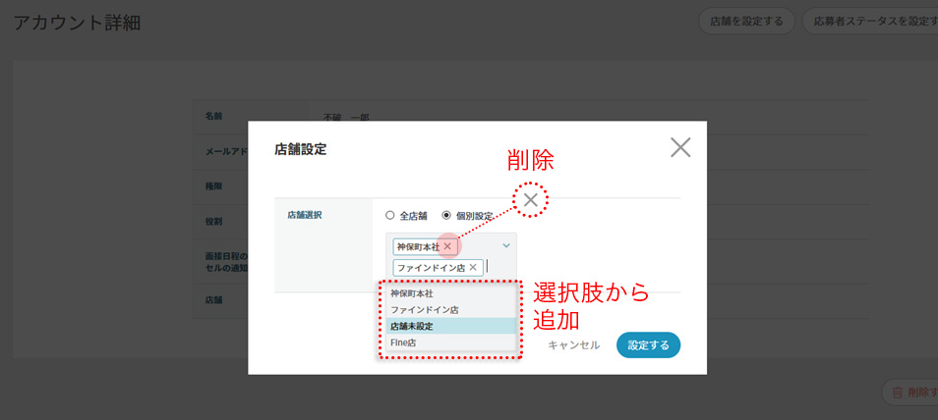The image size is (938, 420).
Task: Focus the text cursor in the store multi-select
Action: coord(498,267)
